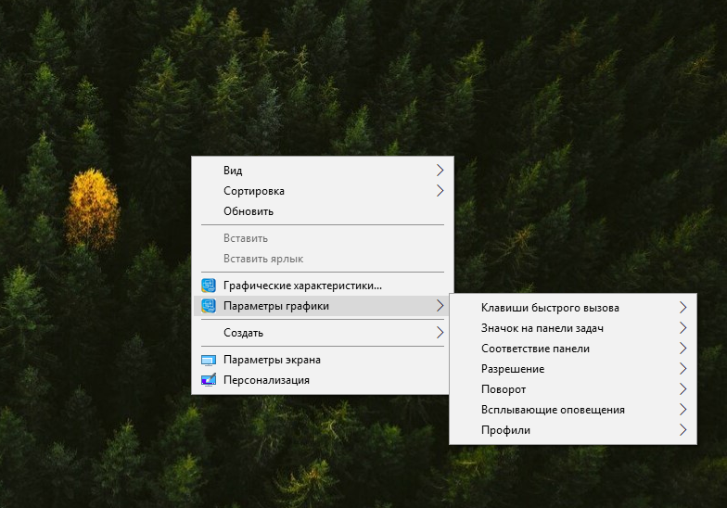Image resolution: width=727 pixels, height=508 pixels.
Task: Select Соответствие панели item
Action: (535, 349)
